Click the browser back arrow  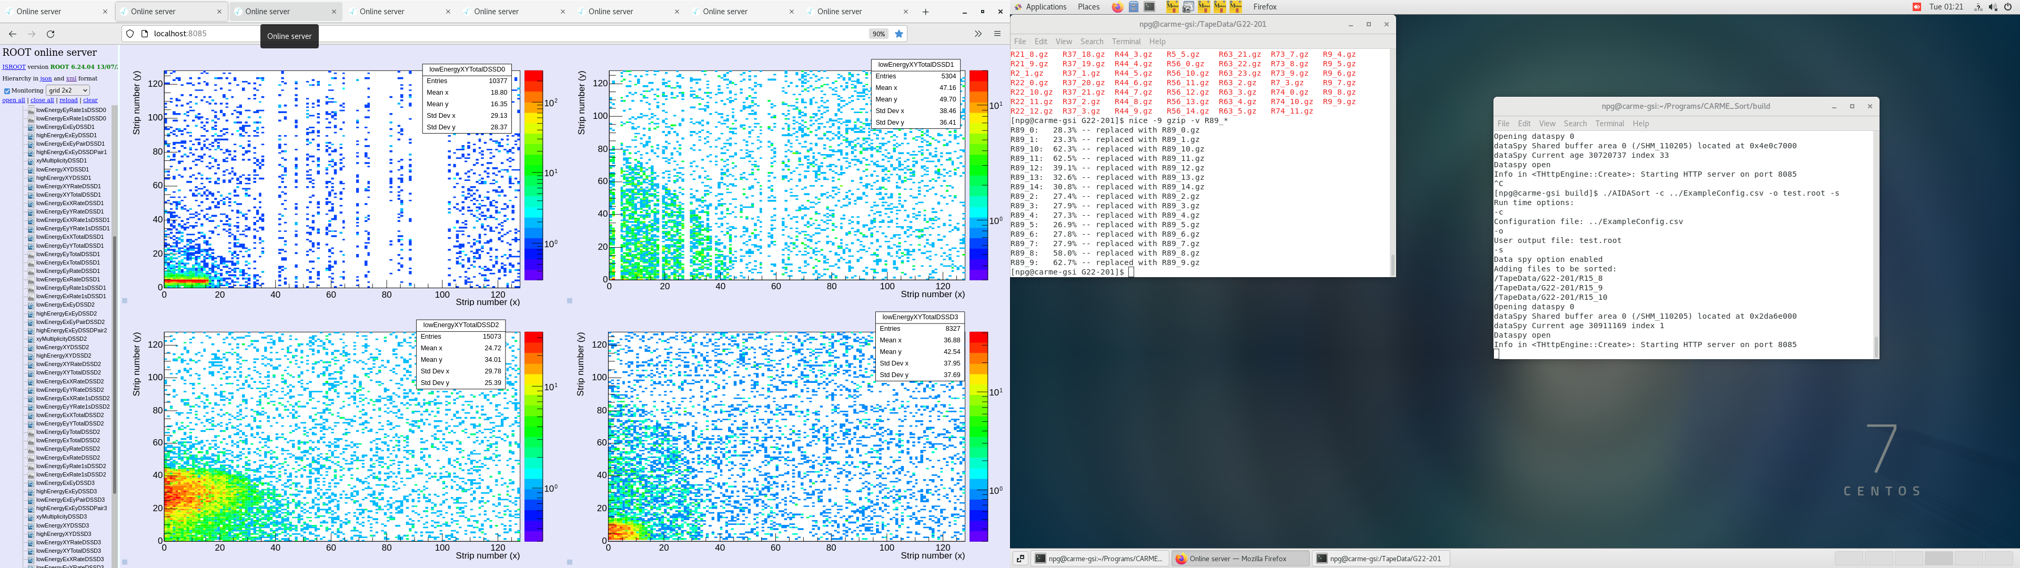click(x=12, y=34)
